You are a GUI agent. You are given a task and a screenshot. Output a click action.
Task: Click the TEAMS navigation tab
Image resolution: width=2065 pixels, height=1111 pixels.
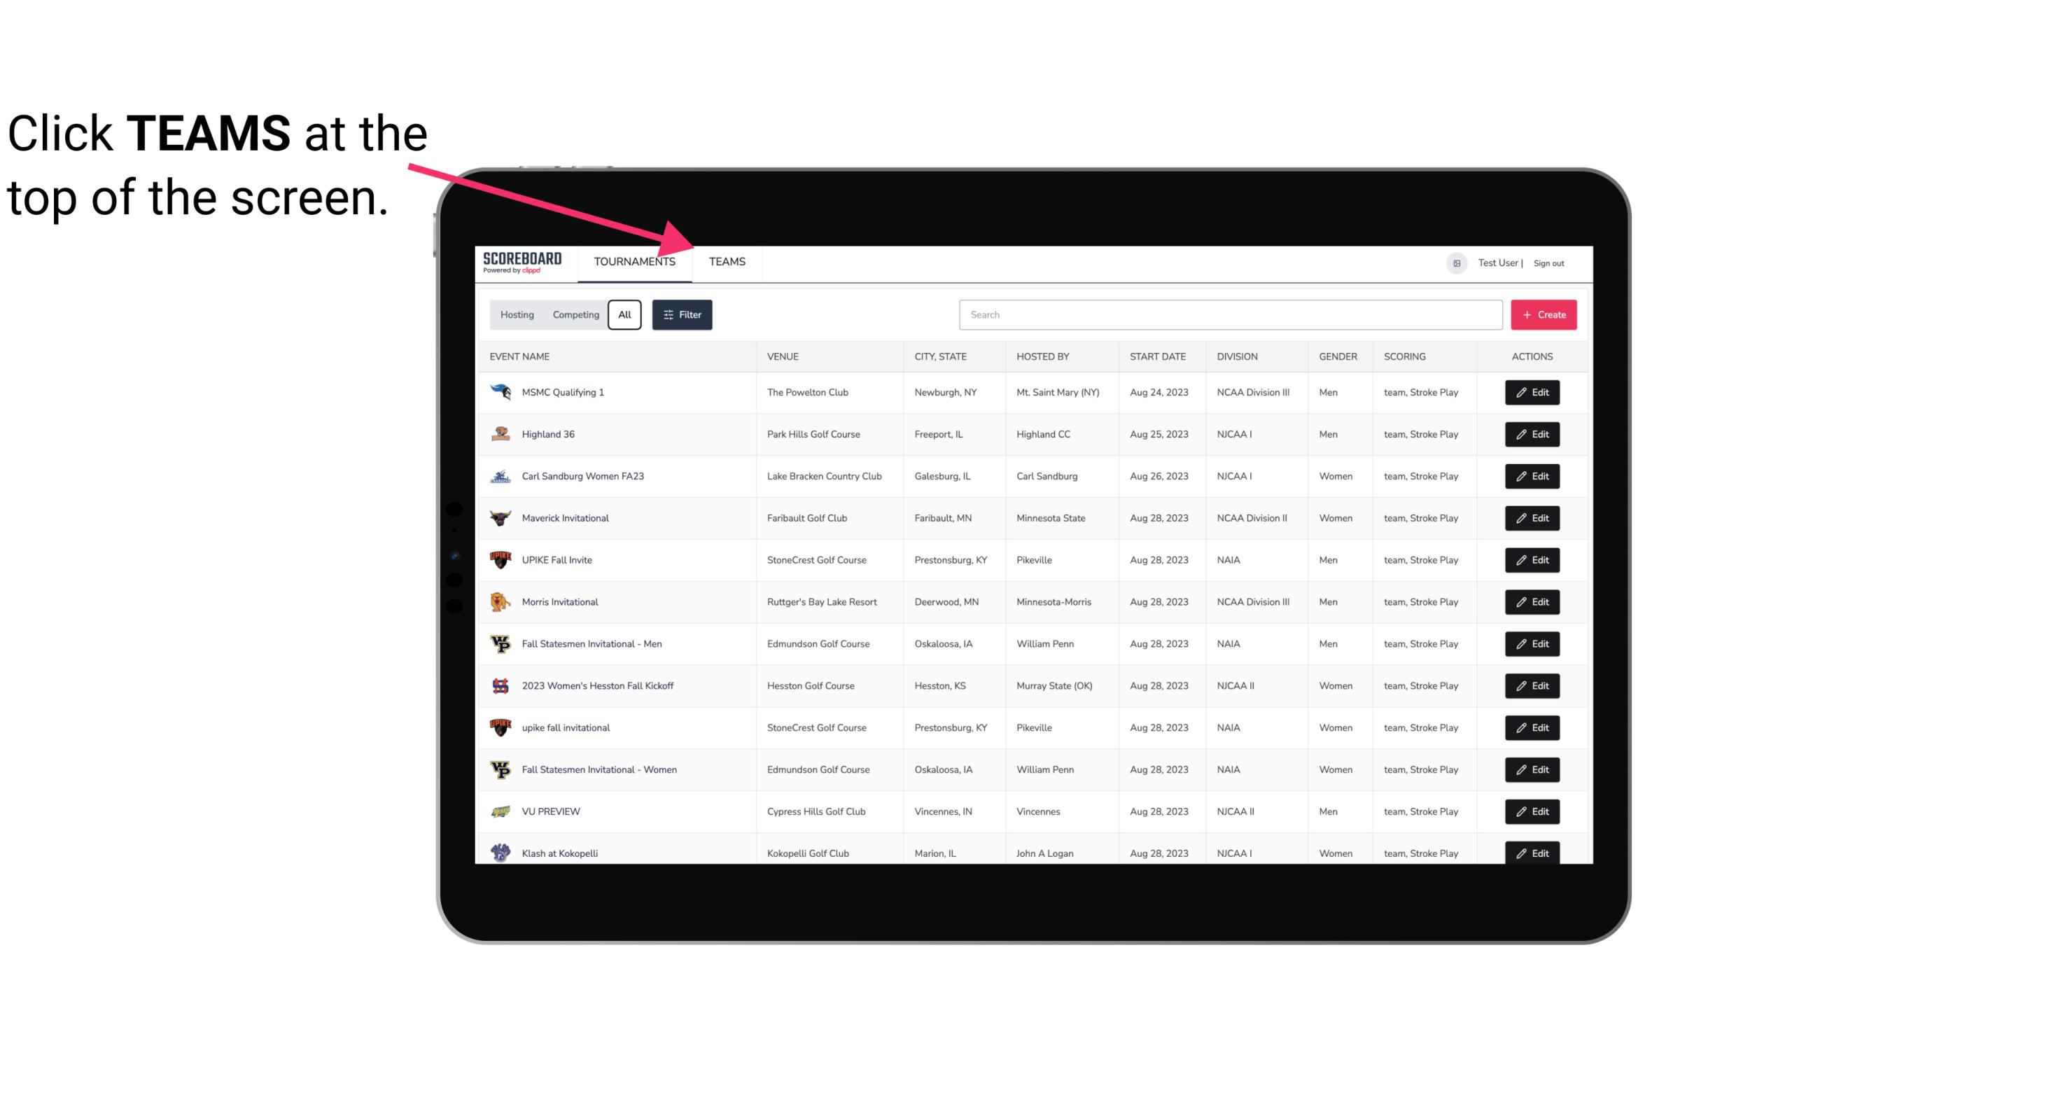pyautogui.click(x=726, y=261)
